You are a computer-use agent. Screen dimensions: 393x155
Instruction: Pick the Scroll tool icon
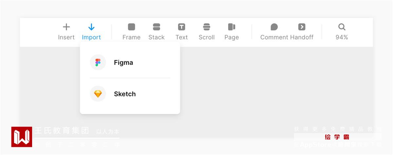(x=207, y=27)
